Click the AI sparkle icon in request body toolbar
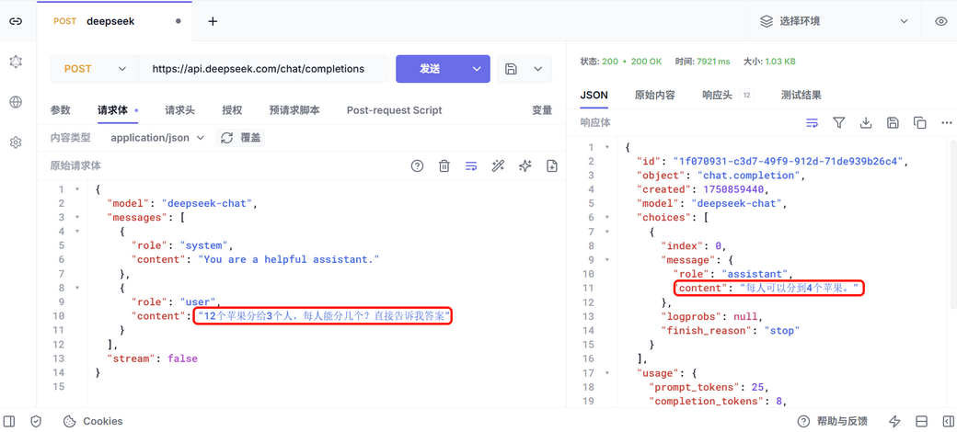Viewport: 957px width, 432px height. click(x=525, y=165)
